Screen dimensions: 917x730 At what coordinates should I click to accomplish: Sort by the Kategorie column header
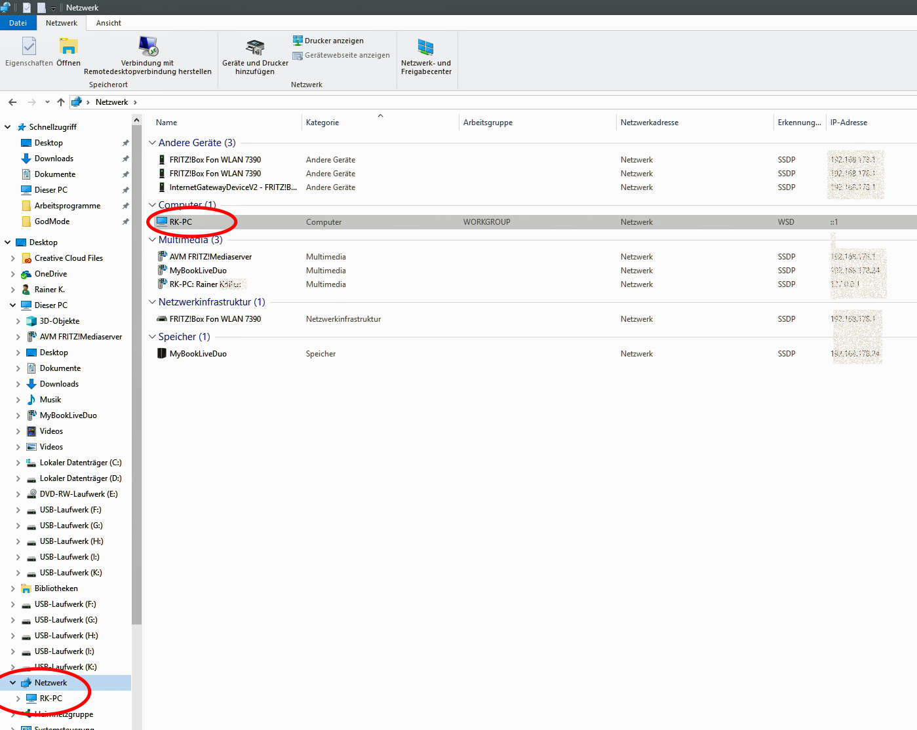[322, 123]
